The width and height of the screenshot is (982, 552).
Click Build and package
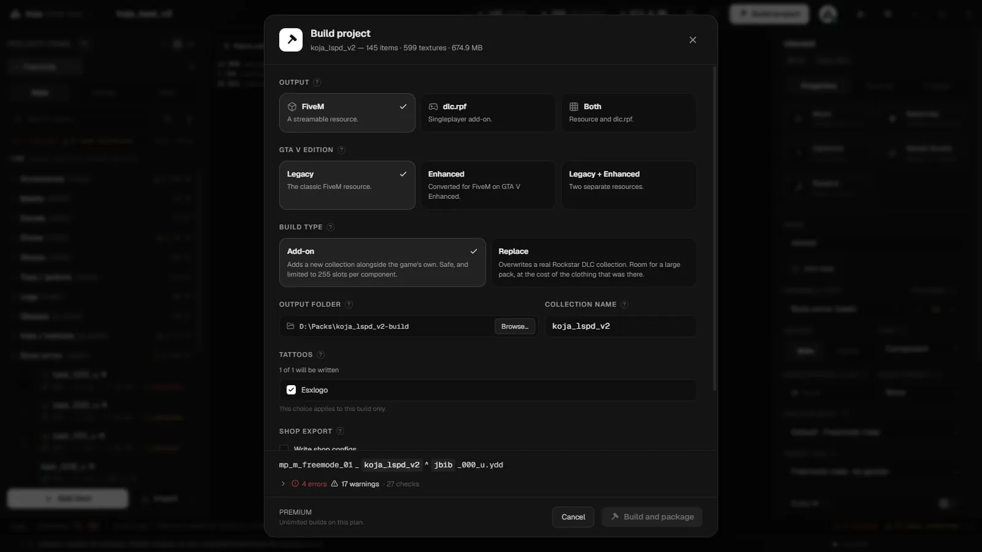click(652, 517)
